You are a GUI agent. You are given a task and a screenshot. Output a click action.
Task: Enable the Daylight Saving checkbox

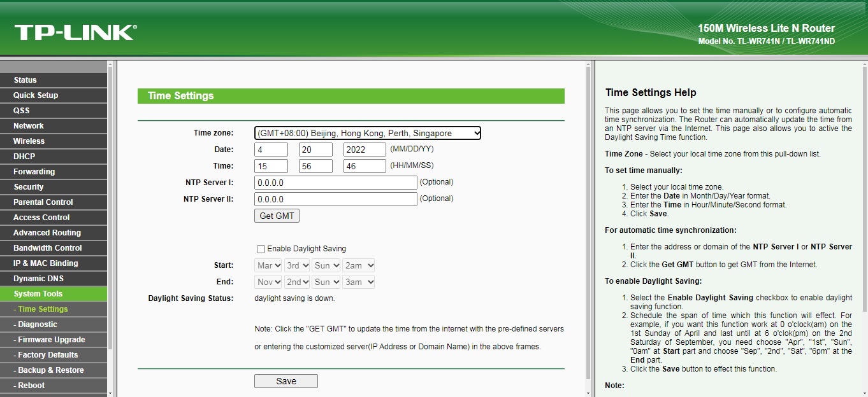click(261, 249)
